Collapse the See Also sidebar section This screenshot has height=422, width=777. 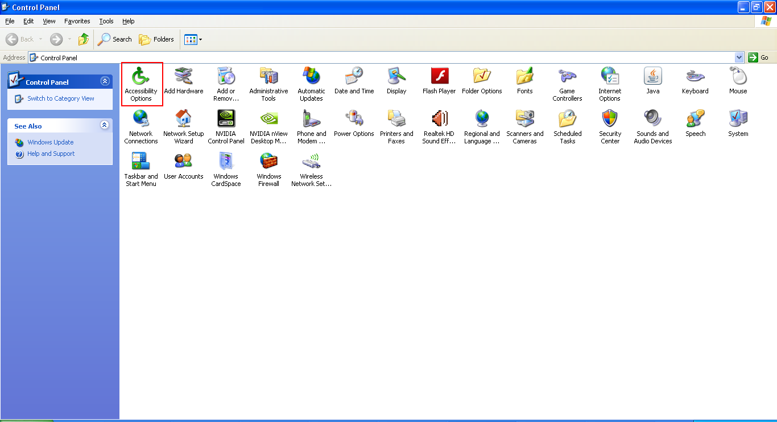click(105, 125)
